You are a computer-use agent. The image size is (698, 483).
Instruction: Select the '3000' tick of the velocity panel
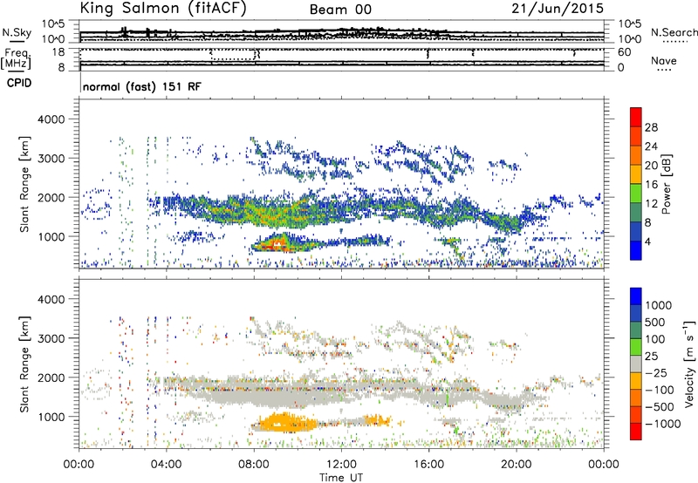(51, 338)
